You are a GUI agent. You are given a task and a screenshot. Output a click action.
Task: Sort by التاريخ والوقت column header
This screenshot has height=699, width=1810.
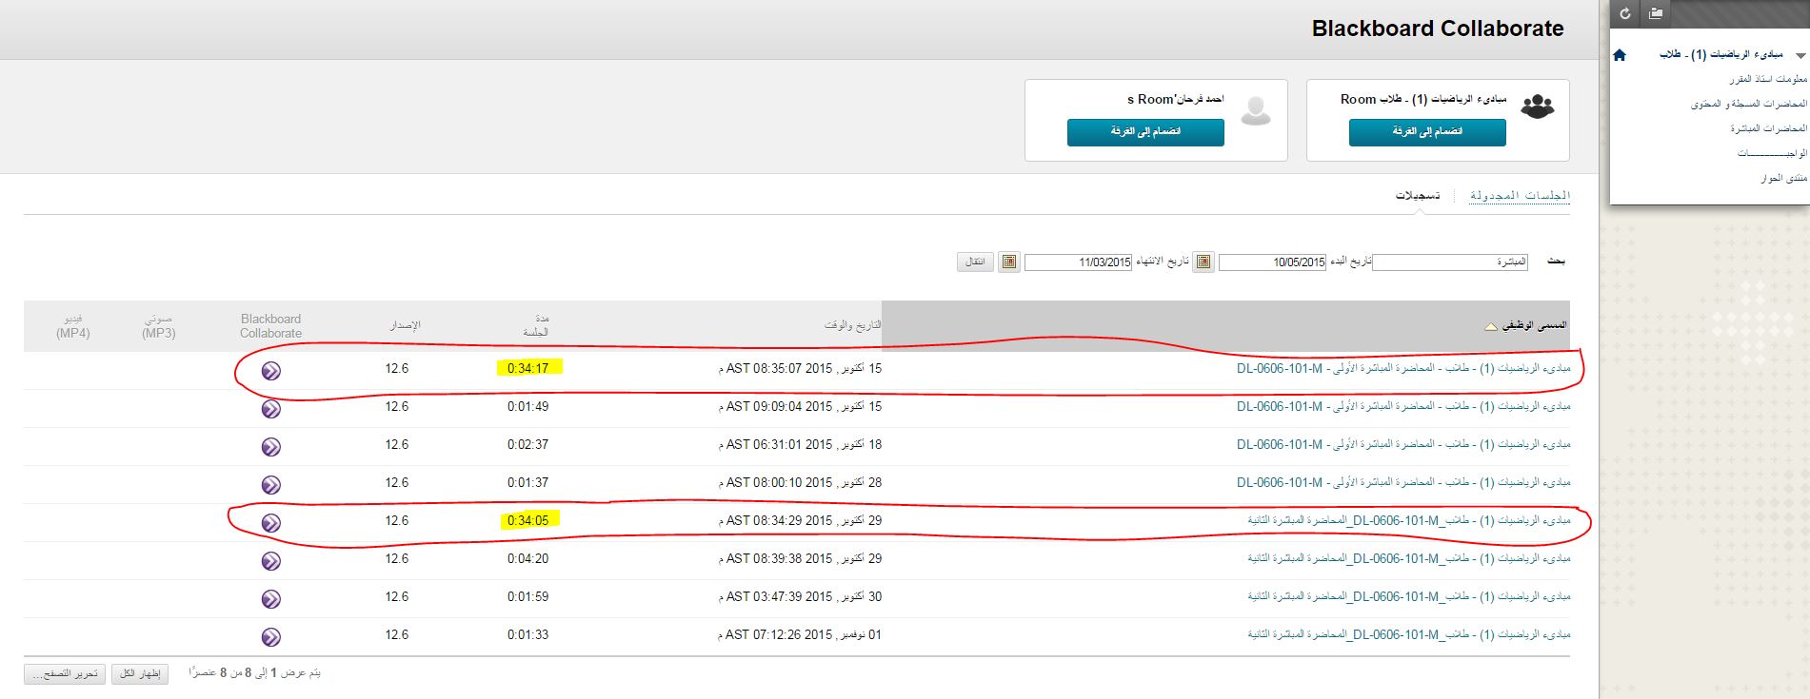(853, 325)
